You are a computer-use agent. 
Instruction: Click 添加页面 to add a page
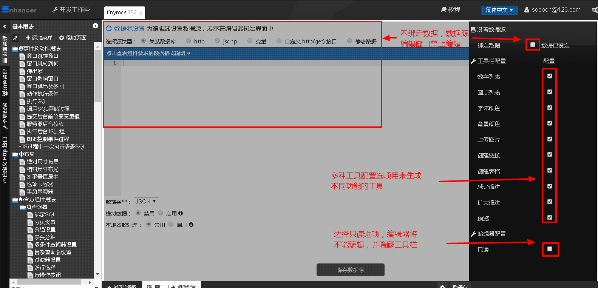(x=73, y=38)
